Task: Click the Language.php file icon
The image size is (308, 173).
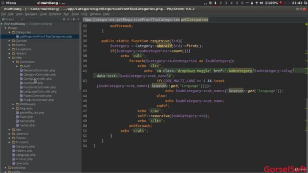Action: (x=13, y=155)
